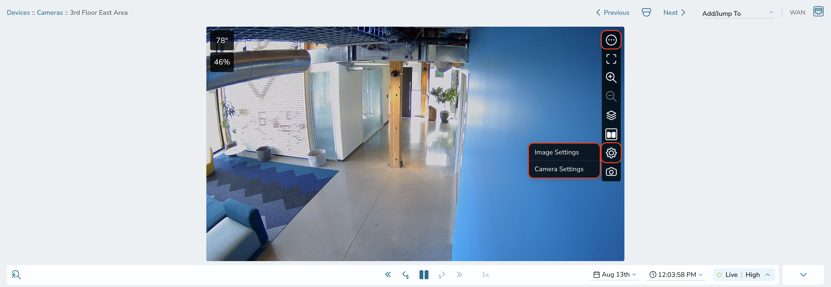This screenshot has width=831, height=287.
Task: Toggle the Live High quality selector
Action: pyautogui.click(x=744, y=275)
